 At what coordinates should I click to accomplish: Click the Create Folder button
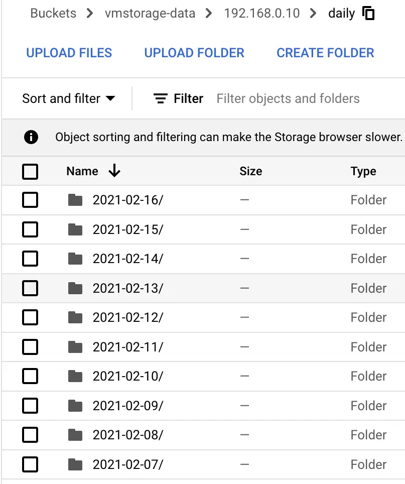tap(325, 53)
